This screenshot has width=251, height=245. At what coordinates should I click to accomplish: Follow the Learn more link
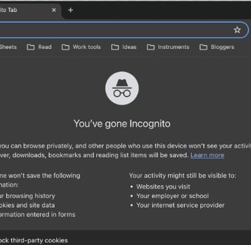point(207,155)
